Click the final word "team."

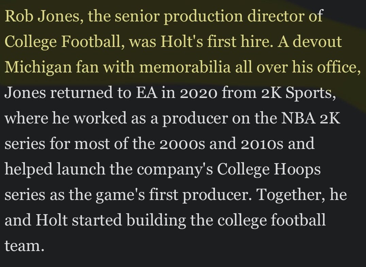[24, 246]
